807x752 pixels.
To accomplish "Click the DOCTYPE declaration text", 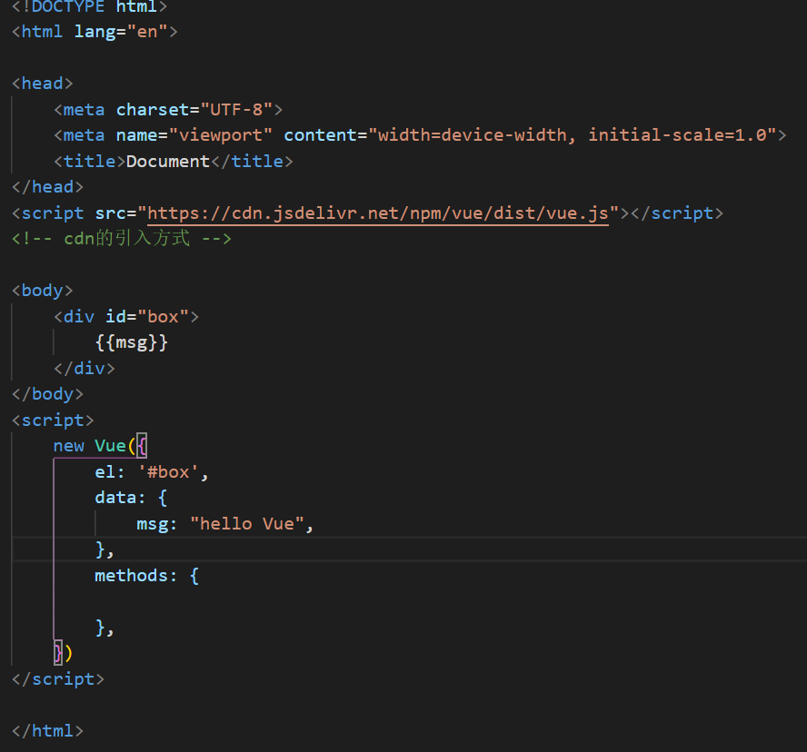I will 89,7.
